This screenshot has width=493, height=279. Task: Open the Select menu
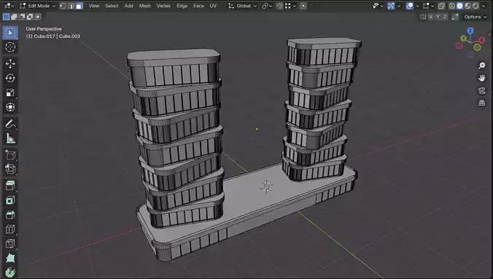tap(112, 6)
